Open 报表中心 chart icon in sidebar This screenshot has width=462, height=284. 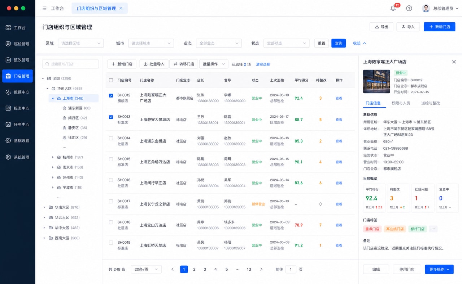coord(8,108)
